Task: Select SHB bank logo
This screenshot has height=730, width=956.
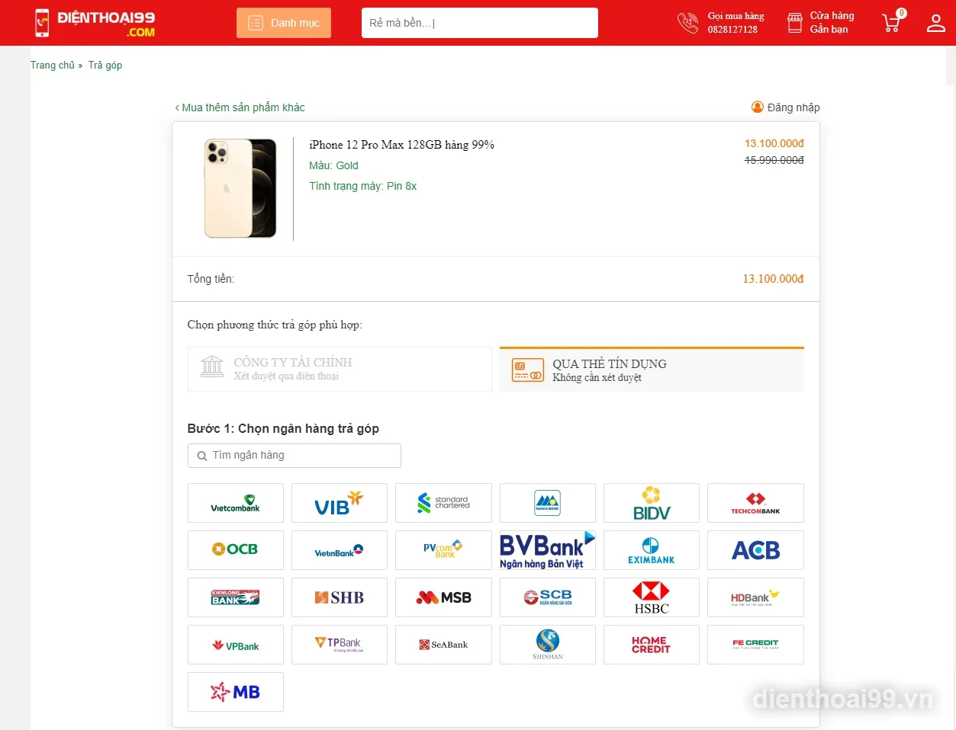Action: coord(340,597)
